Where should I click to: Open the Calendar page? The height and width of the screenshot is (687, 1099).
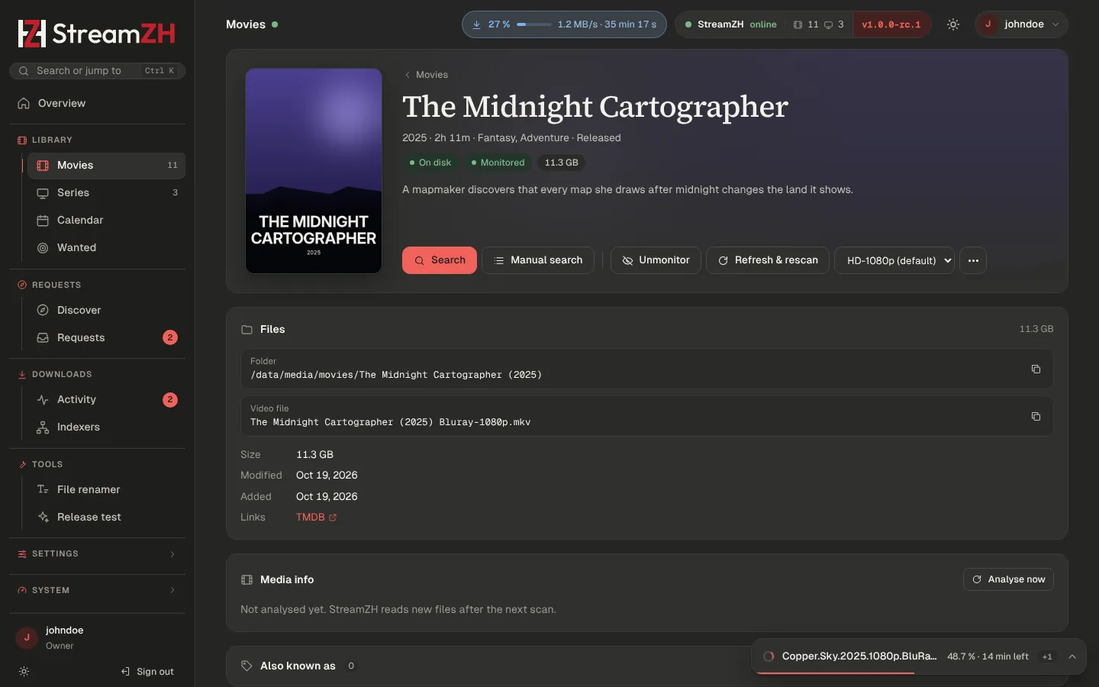tap(106, 220)
